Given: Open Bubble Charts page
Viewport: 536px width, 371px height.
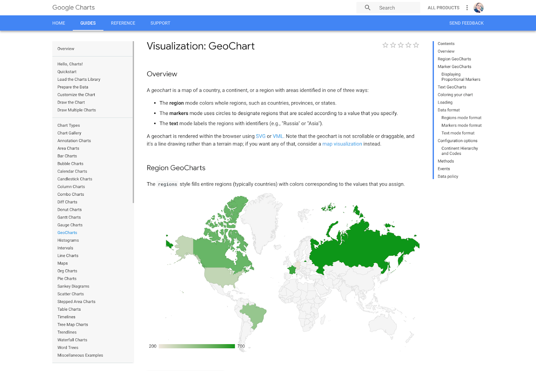Looking at the screenshot, I should (70, 164).
